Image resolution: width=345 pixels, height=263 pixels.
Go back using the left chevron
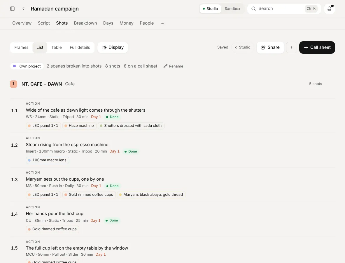click(24, 8)
